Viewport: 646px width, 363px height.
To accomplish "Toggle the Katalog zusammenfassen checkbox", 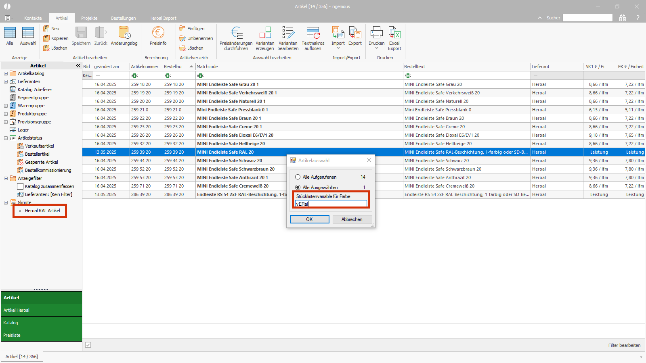I will (x=20, y=186).
